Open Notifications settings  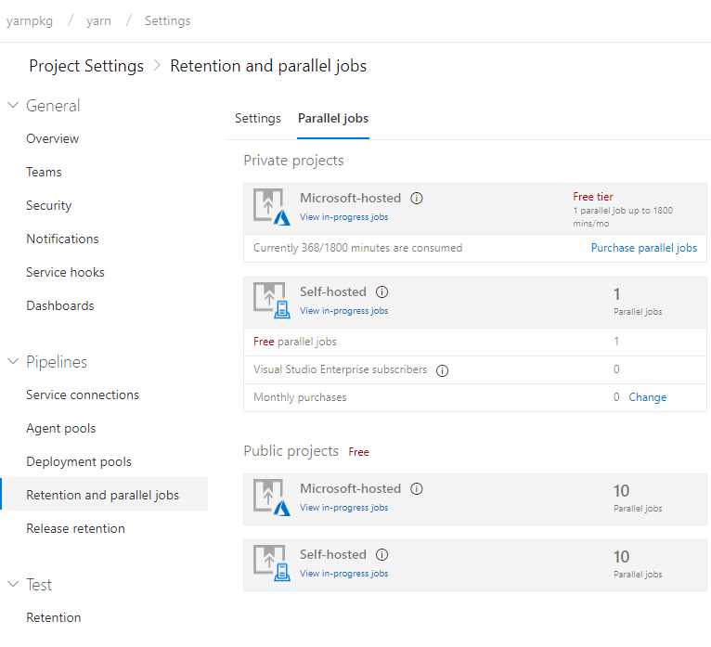(x=62, y=239)
